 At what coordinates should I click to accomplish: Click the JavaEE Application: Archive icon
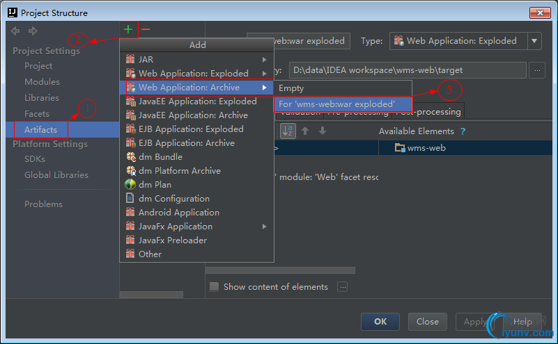[130, 115]
